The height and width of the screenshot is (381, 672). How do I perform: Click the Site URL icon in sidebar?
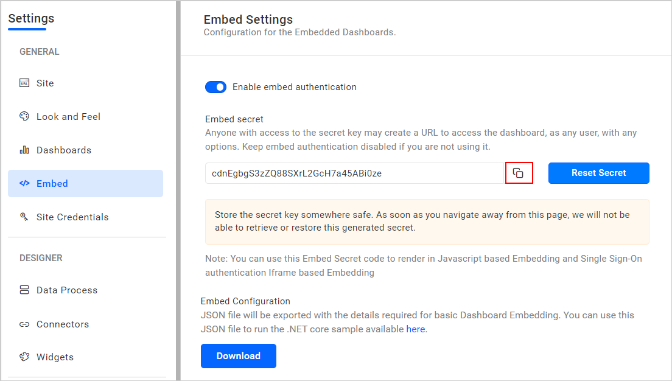click(24, 83)
